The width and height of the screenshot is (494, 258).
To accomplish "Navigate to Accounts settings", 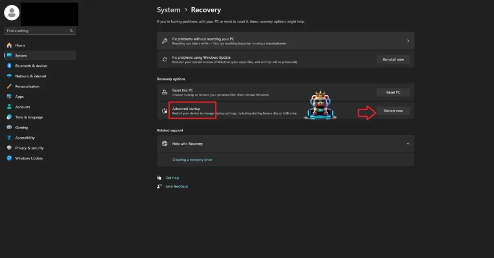I will coord(40,107).
